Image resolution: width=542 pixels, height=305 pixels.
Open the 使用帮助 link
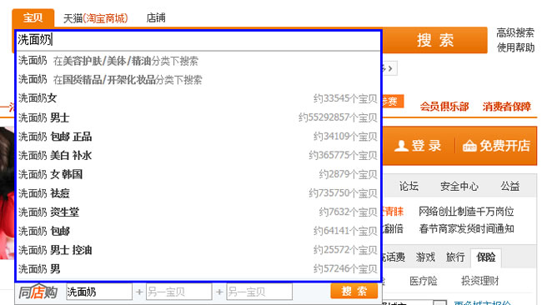pos(515,47)
